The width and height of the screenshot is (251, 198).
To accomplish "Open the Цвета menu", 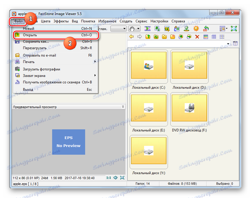I will click(46, 21).
